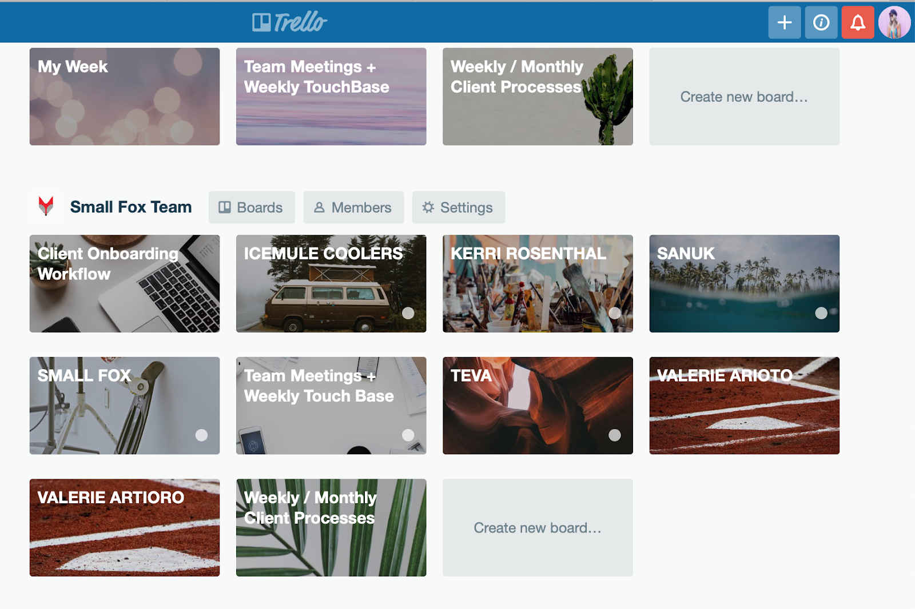Screen dimensions: 915x609
Task: Open the information icon in header
Action: [821, 22]
